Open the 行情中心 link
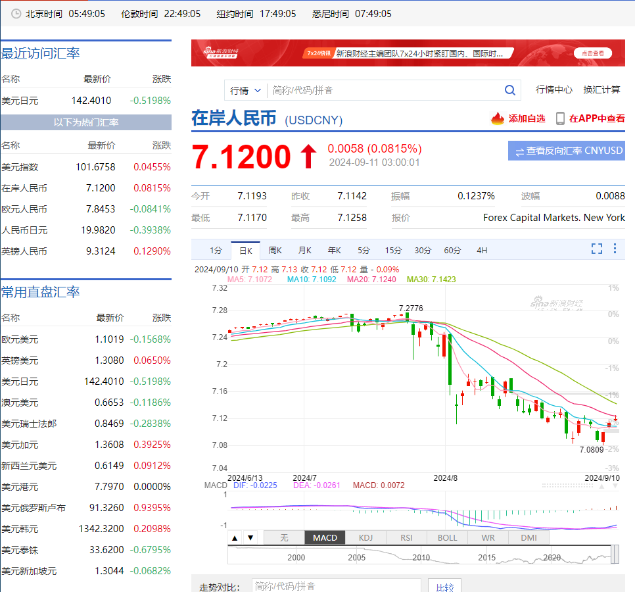 coord(554,89)
